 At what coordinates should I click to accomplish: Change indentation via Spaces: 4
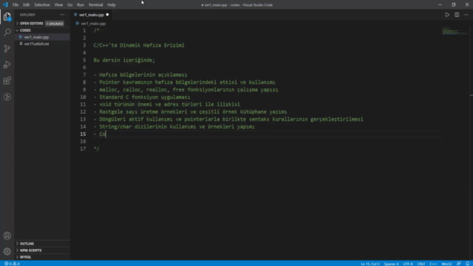391,264
